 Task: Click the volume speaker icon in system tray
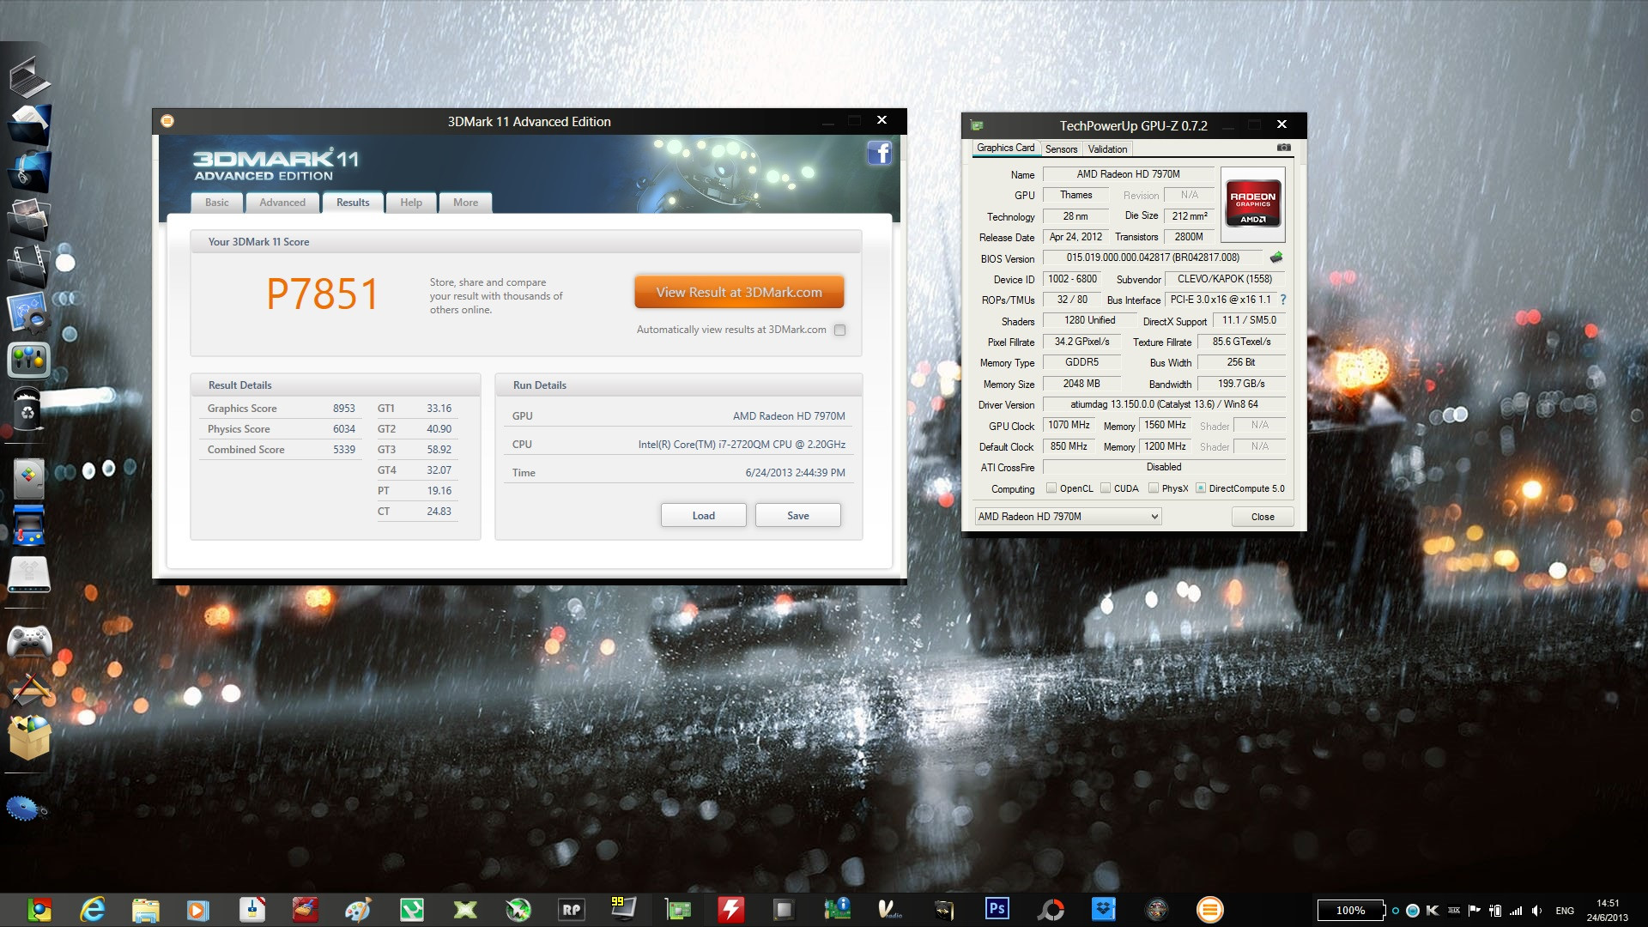point(1536,911)
